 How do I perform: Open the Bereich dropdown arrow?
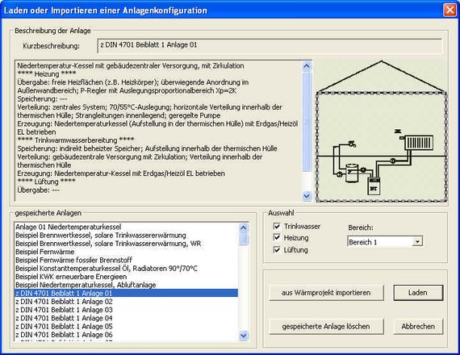[417, 242]
